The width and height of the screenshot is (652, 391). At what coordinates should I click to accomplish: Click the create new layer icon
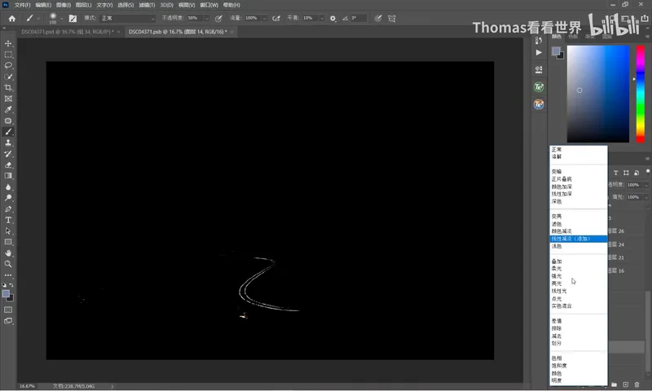point(625,384)
